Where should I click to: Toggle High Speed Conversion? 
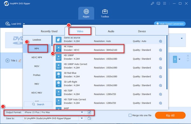(170, 24)
